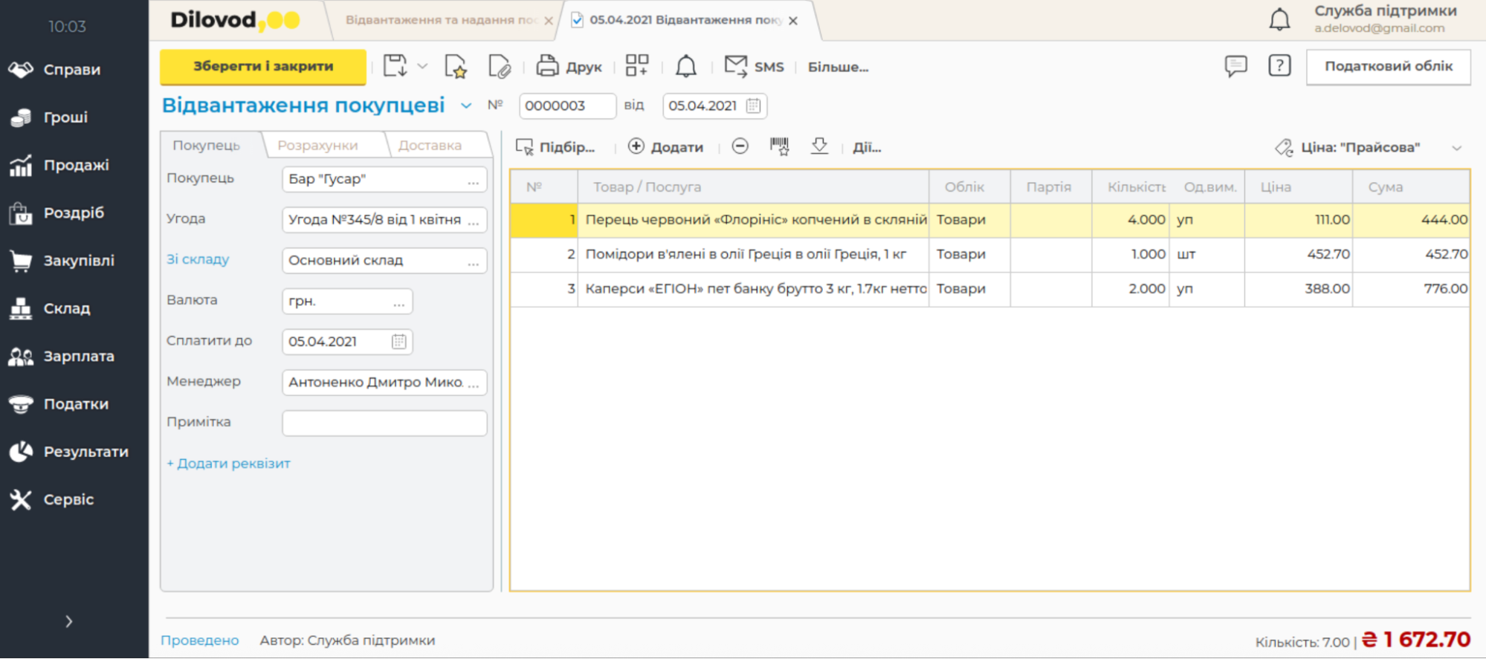Image resolution: width=1486 pixels, height=659 pixels.
Task: Switch to the Розрахунки tab
Action: click(x=317, y=145)
